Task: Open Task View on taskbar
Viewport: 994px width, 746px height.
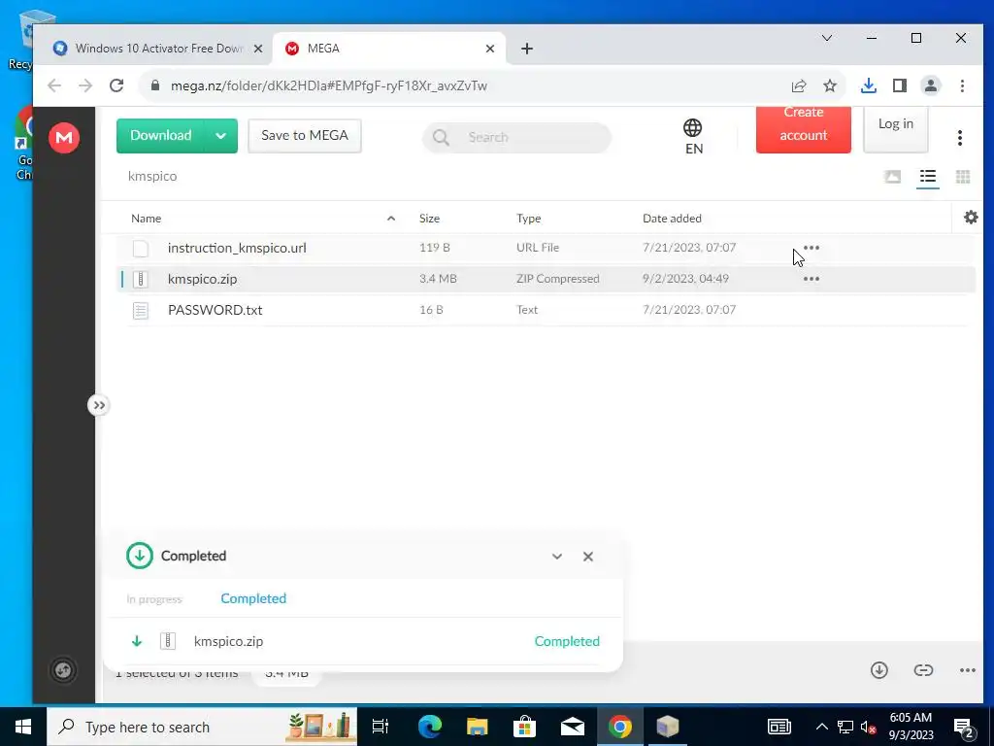Action: 381,727
